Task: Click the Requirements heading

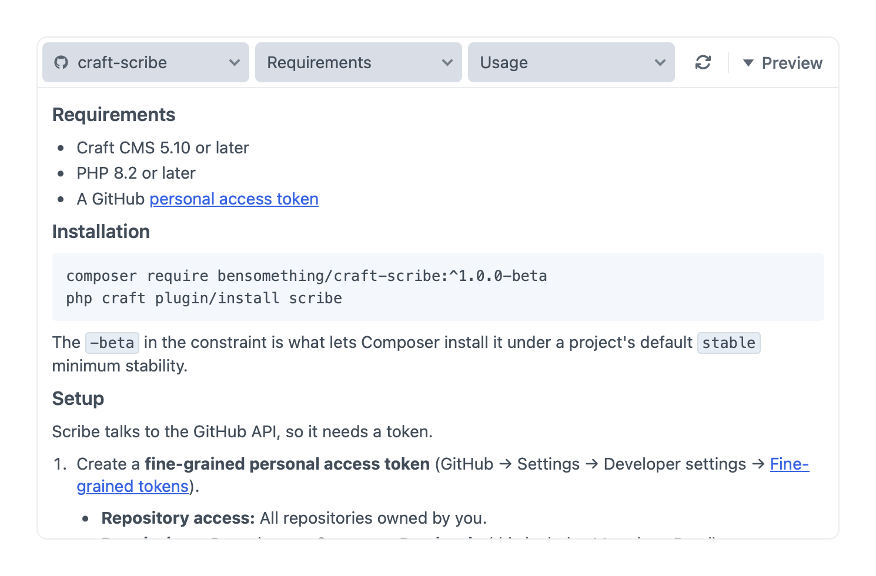Action: coord(114,115)
